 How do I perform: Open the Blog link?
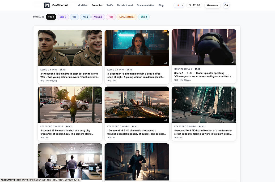161,5
